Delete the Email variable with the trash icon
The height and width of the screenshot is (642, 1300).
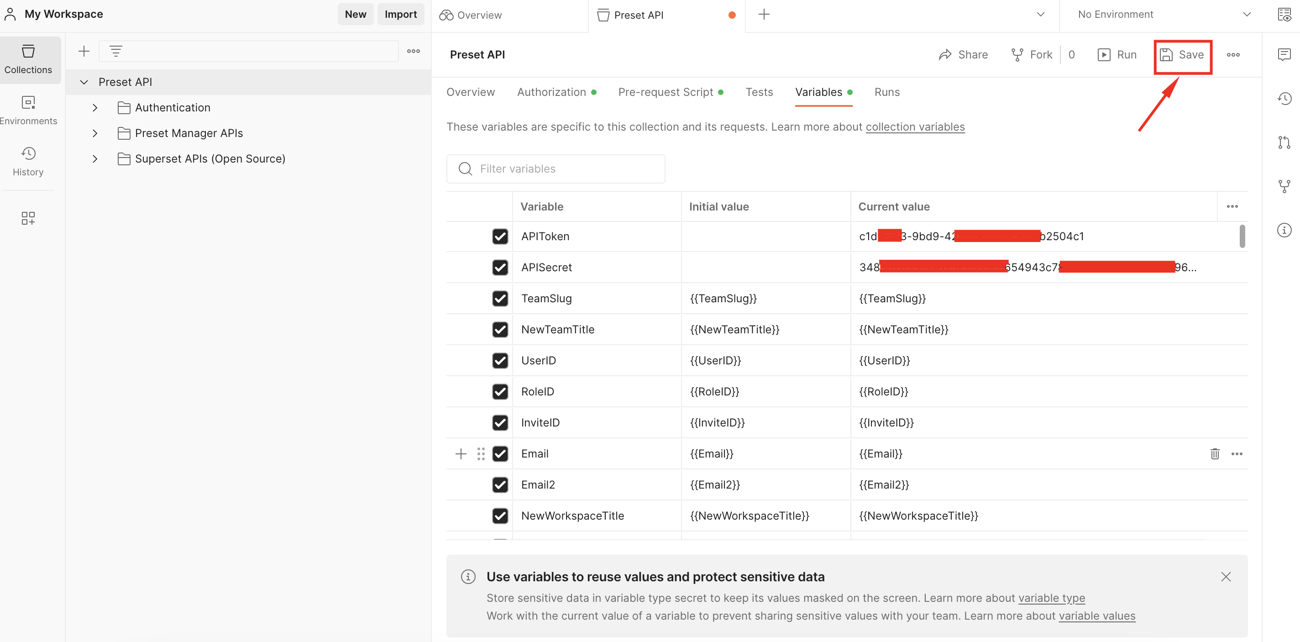tap(1214, 453)
